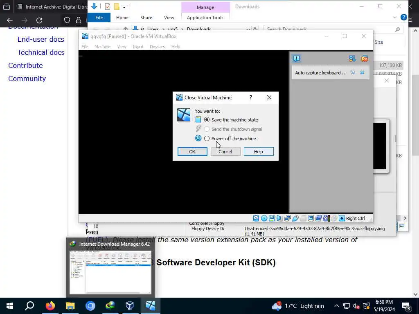The image size is (419, 314).
Task: Open End-user docs link on webpage
Action: [x=41, y=39]
